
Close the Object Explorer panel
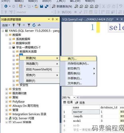click(57, 19)
